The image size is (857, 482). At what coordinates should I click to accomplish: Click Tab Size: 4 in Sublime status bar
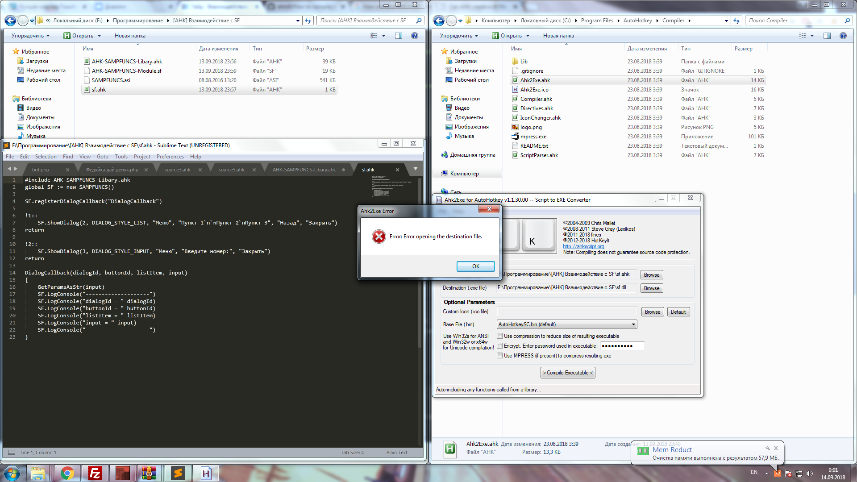pyautogui.click(x=352, y=453)
